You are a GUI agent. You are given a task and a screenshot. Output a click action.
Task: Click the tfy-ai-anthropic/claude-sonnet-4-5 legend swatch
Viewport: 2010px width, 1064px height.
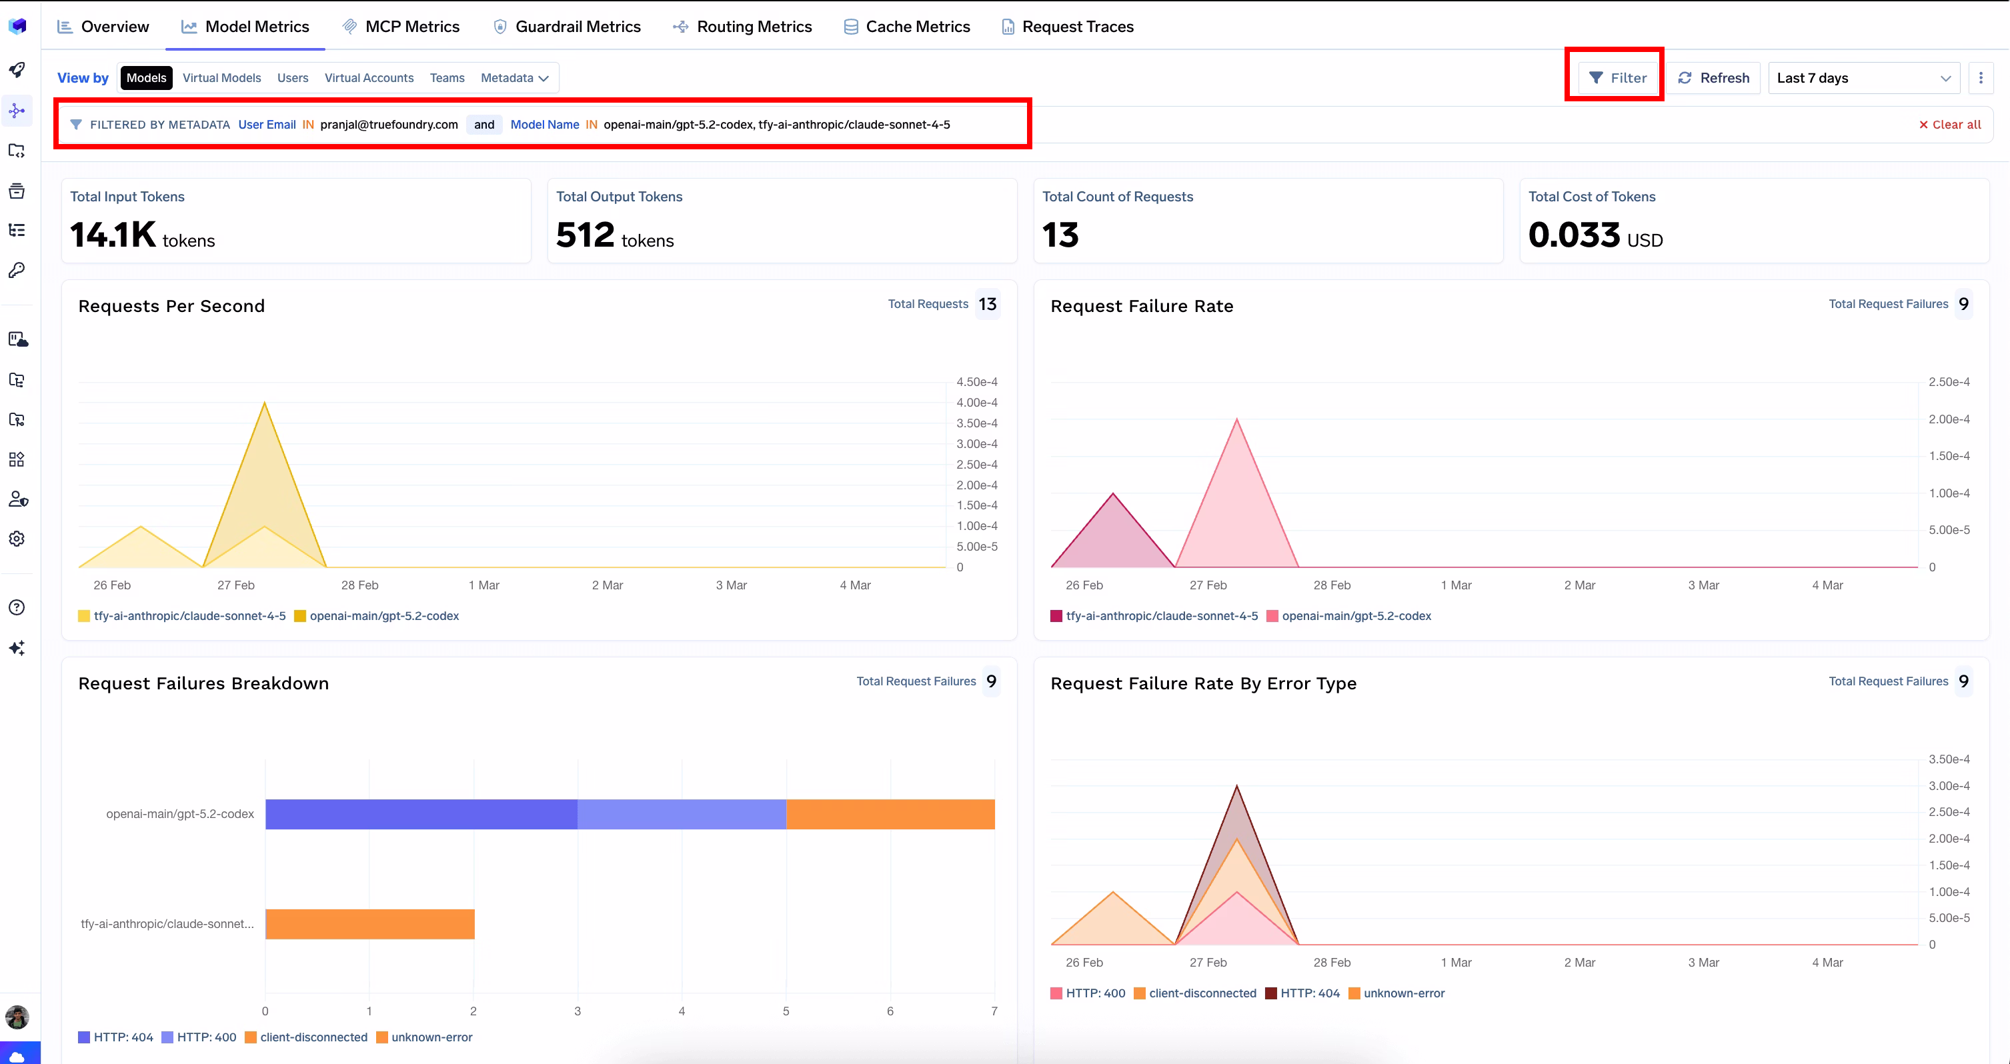83,615
